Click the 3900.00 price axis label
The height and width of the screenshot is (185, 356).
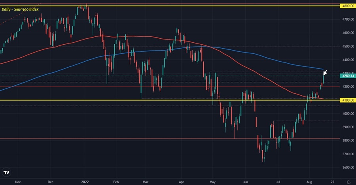[x=348, y=127]
